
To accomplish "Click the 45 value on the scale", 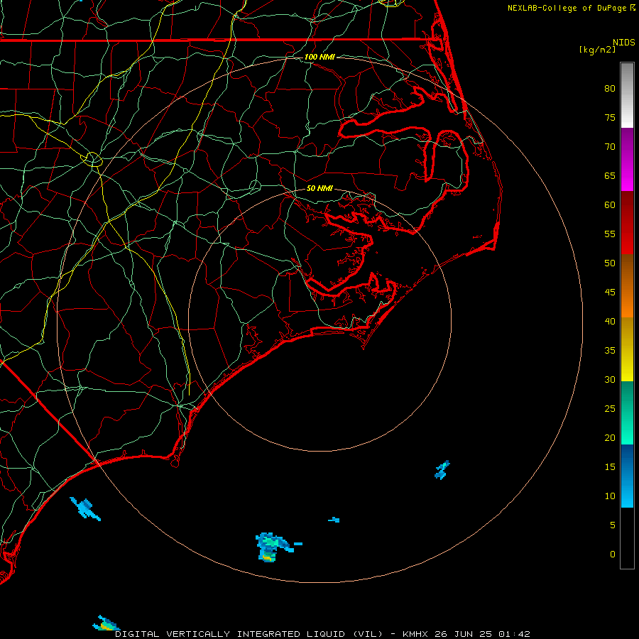I will click(x=610, y=293).
